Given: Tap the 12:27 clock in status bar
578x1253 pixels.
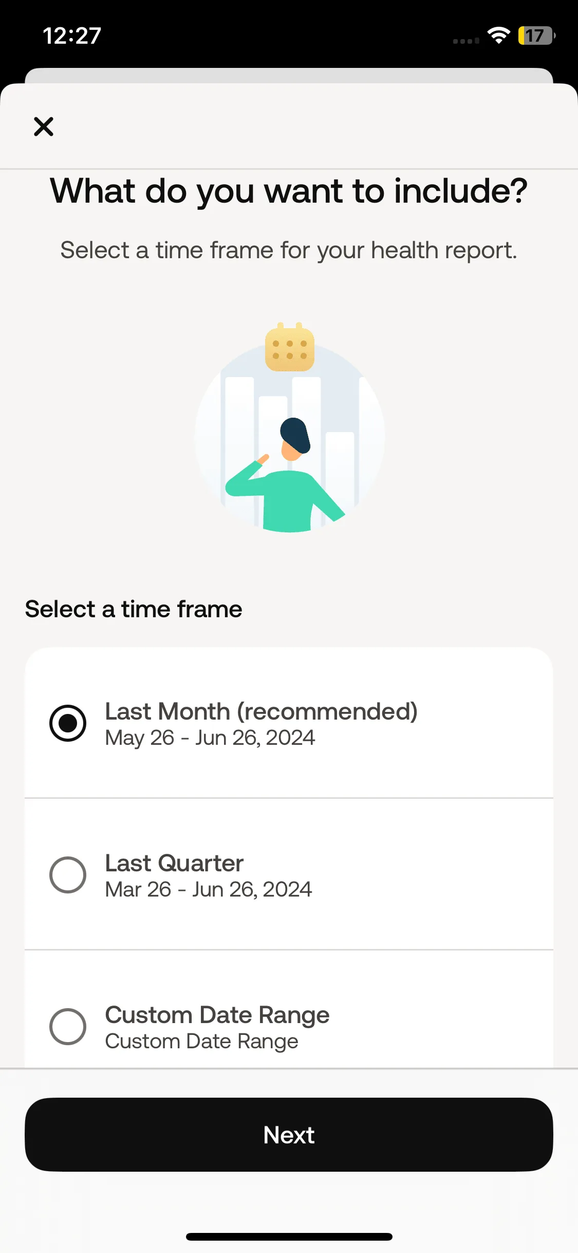Looking at the screenshot, I should (x=72, y=35).
